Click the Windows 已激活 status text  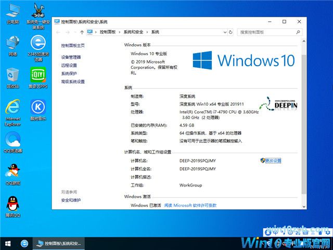click(x=146, y=205)
